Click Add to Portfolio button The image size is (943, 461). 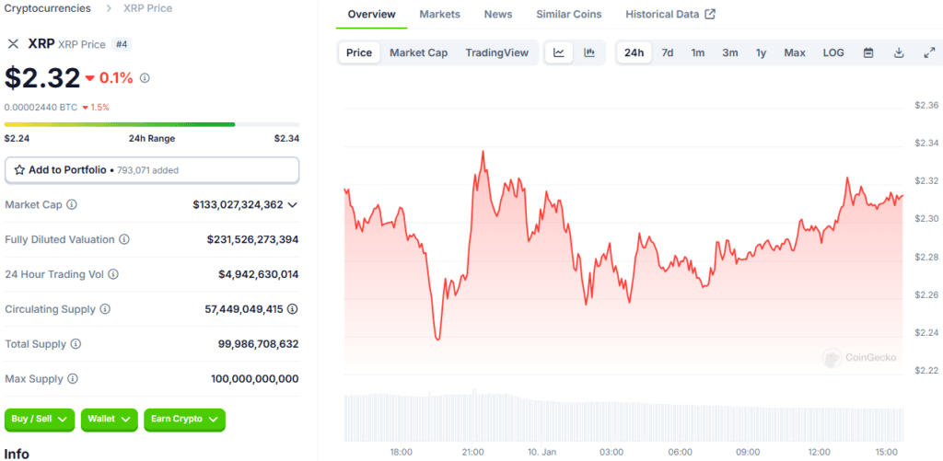click(152, 170)
